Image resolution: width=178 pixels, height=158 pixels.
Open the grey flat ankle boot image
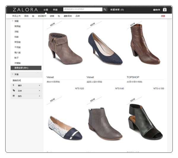click(105, 124)
